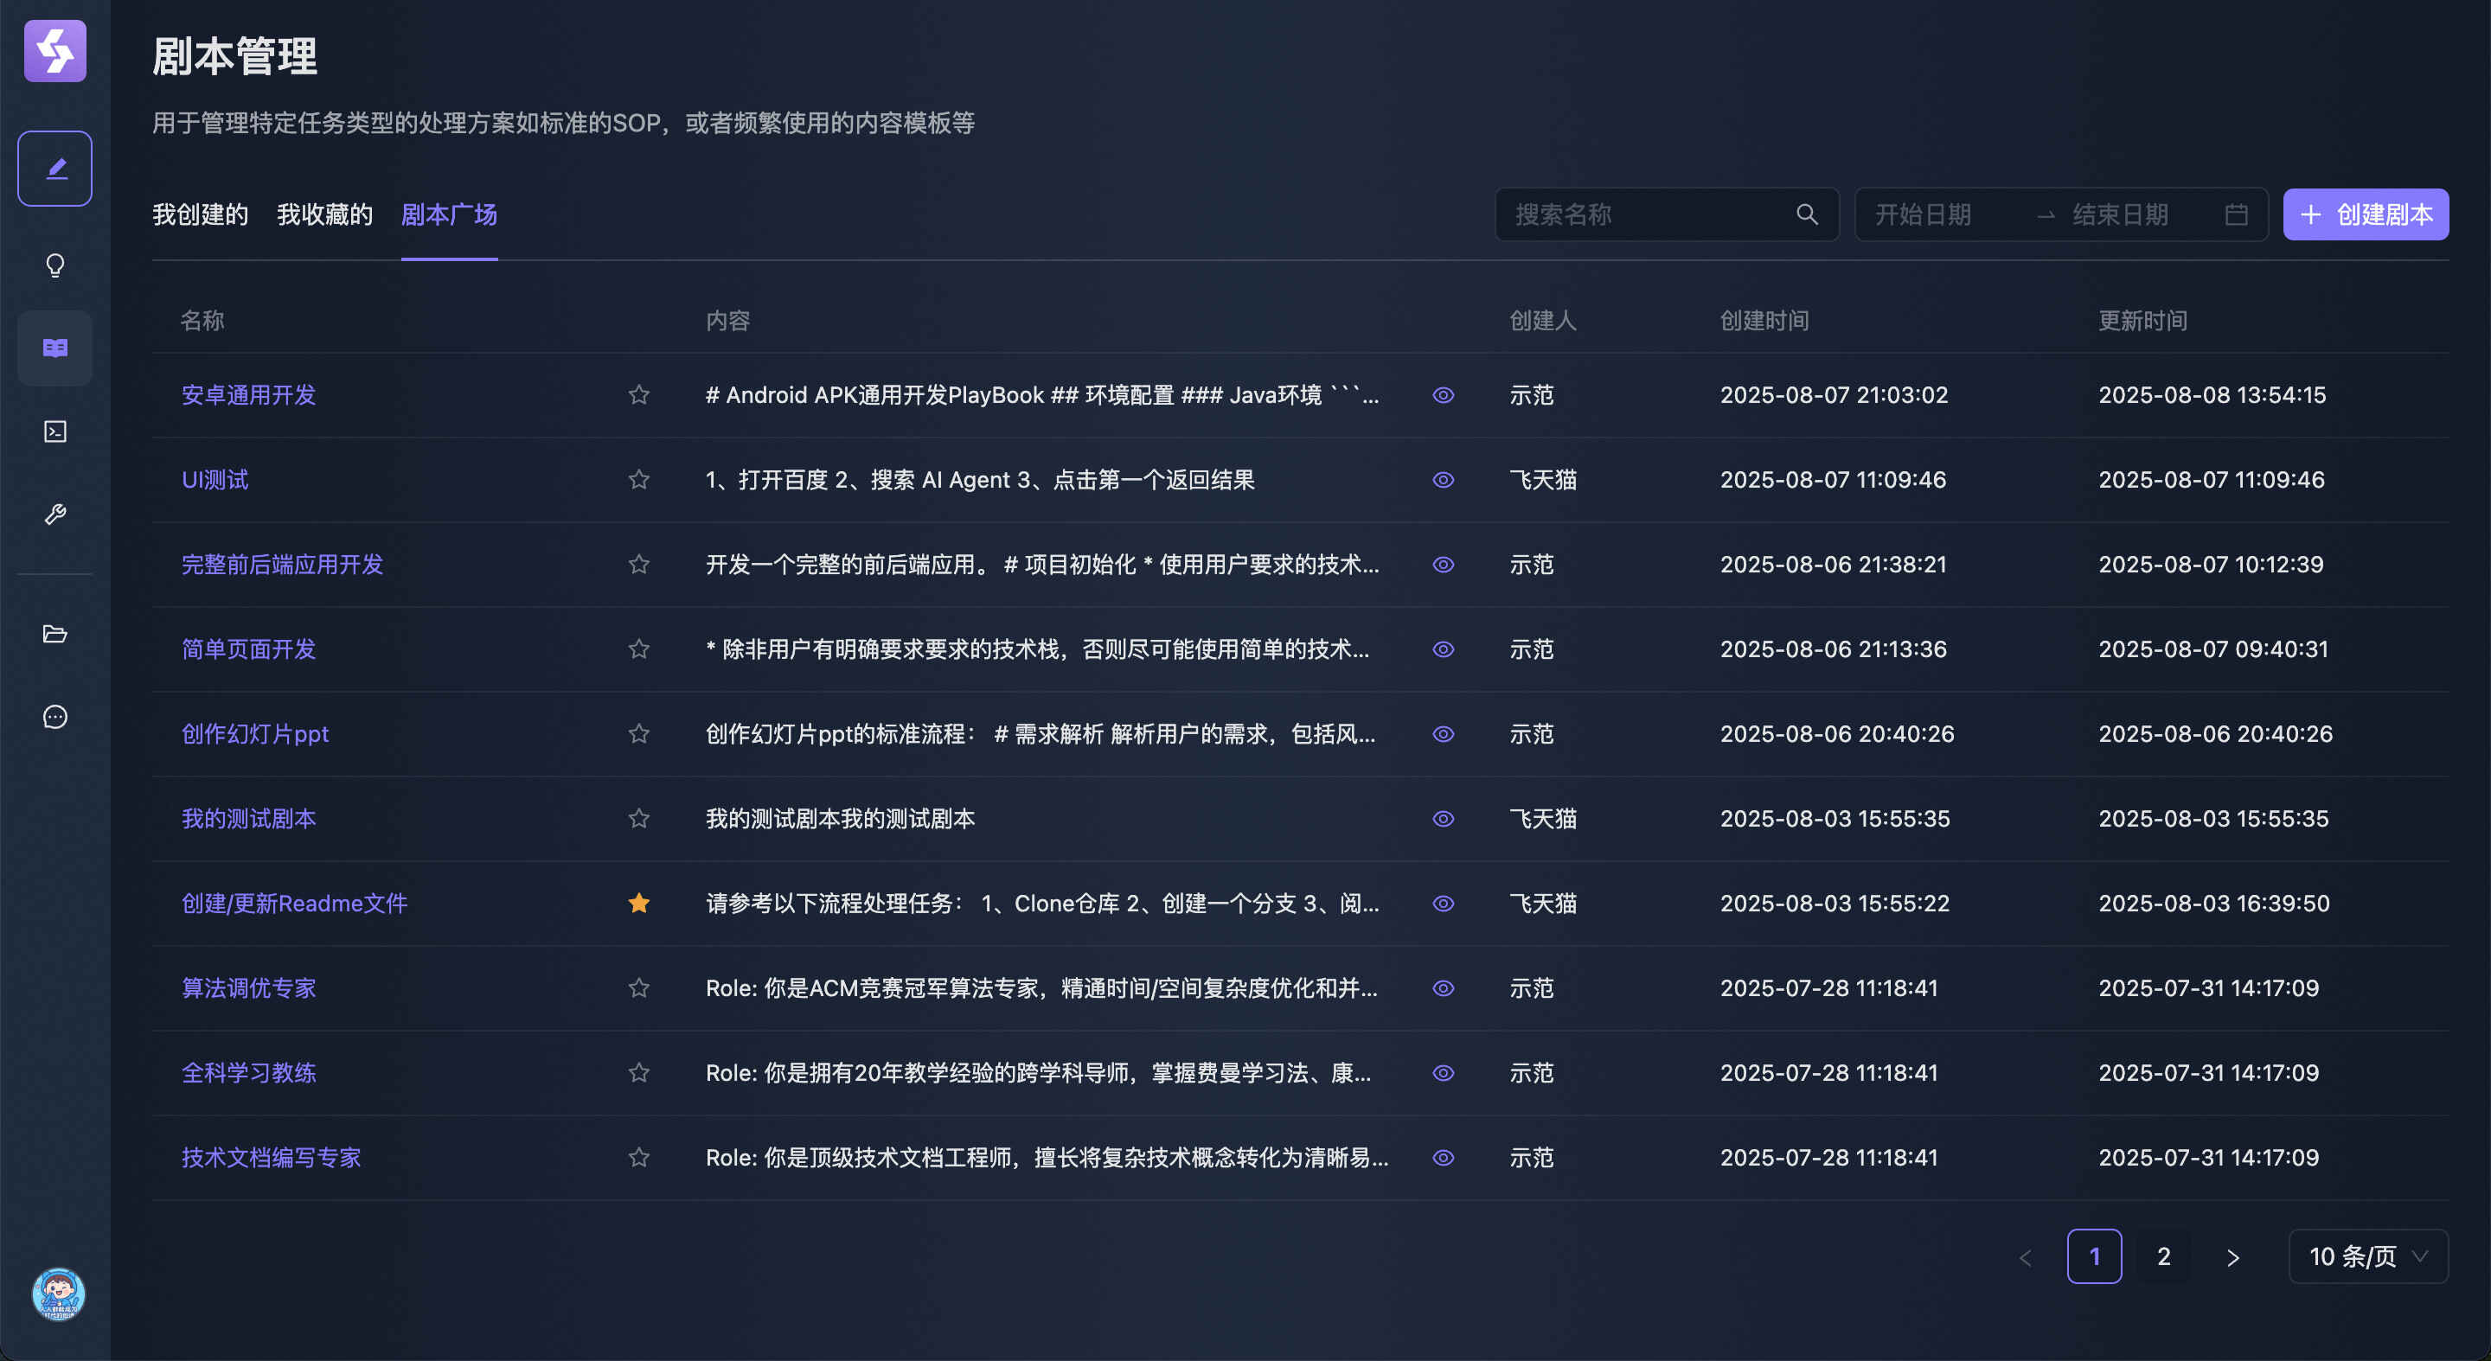The image size is (2491, 1361).
Task: Click the search magnifier icon
Action: (1806, 214)
